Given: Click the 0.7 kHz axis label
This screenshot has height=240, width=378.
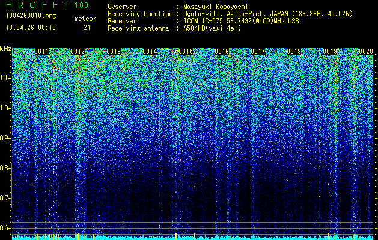Looking at the screenshot, I should pyautogui.click(x=5, y=198).
